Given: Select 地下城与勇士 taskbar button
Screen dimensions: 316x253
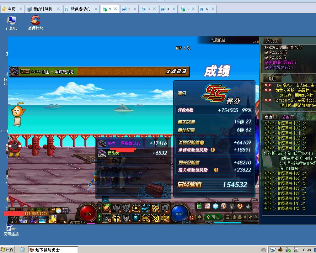Looking at the screenshot, I should [53, 250].
